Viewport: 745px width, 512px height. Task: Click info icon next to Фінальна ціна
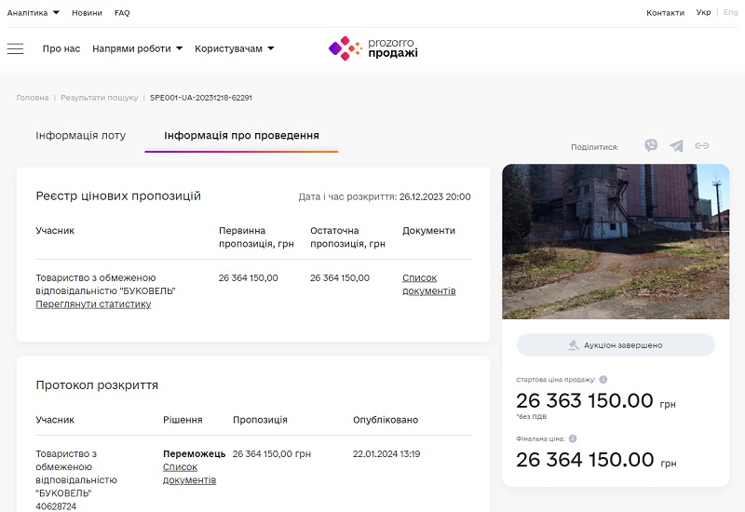coord(573,438)
